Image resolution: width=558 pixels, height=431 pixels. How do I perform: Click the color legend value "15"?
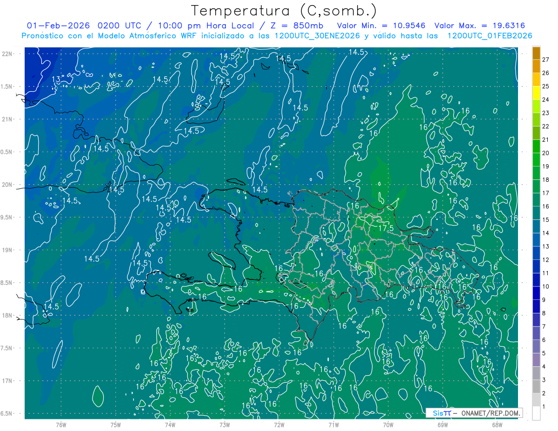pos(545,219)
